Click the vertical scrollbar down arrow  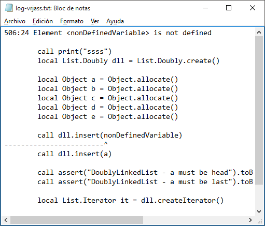[259, 212]
